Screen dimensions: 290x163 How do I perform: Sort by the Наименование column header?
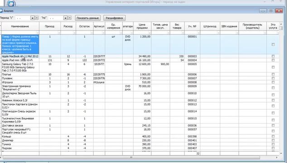(20, 26)
